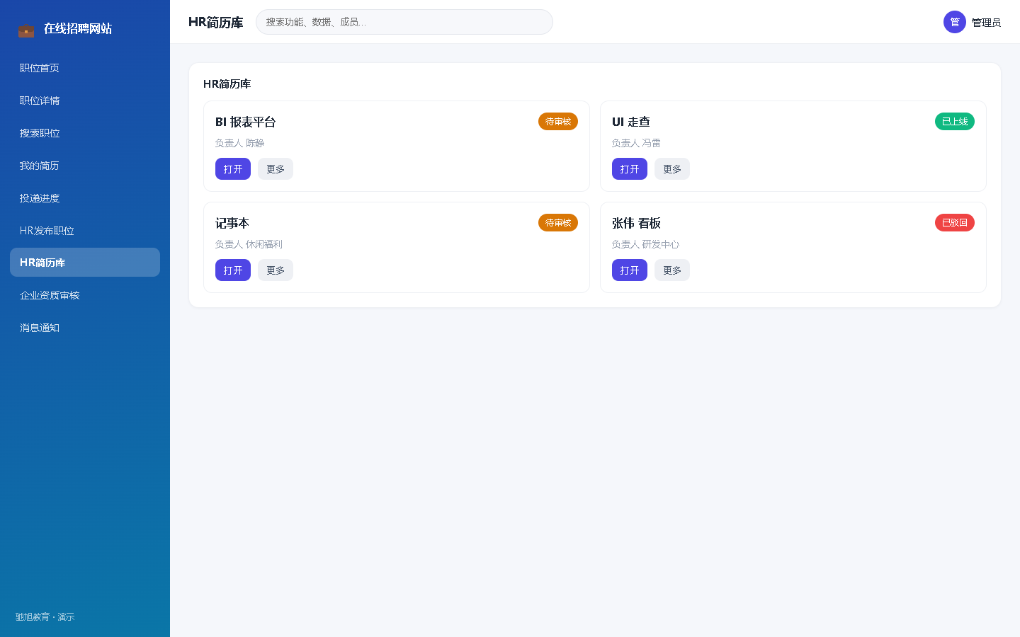
Task: Open 我的简历 page
Action: point(85,166)
